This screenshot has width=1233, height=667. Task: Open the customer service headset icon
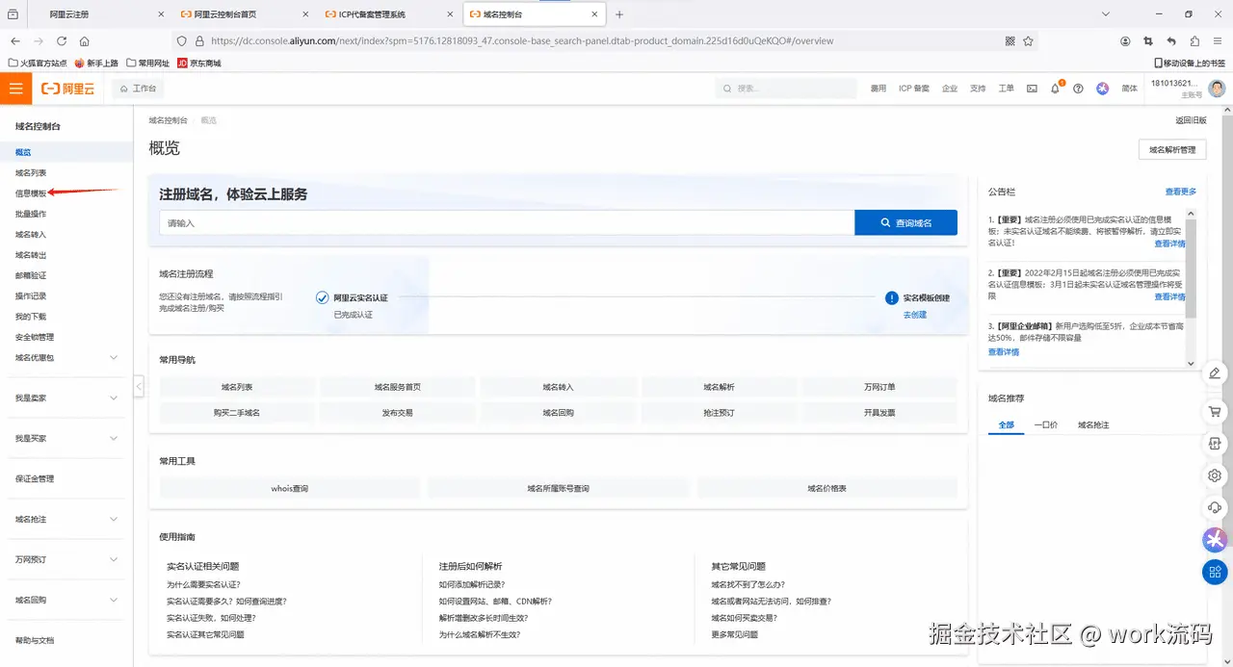click(1215, 507)
